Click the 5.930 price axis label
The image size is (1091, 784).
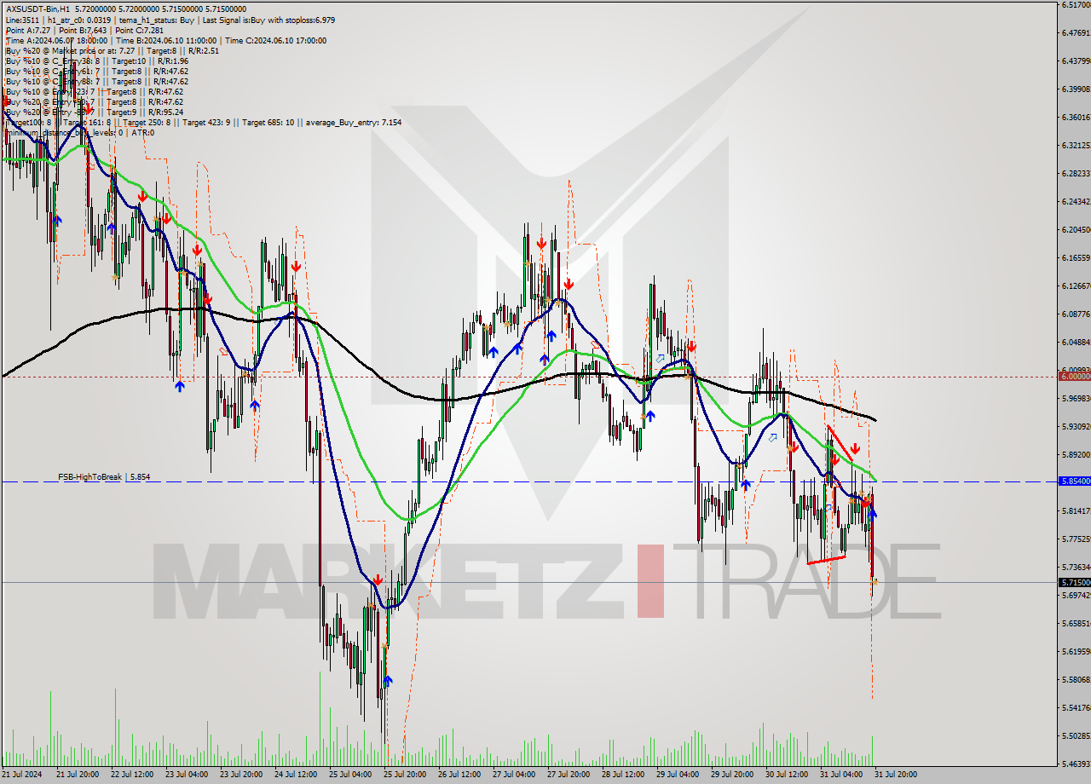coord(1076,426)
